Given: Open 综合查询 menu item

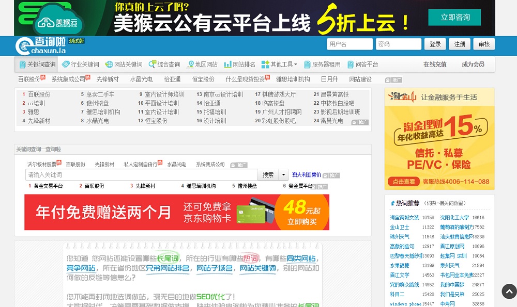Looking at the screenshot, I should 164,64.
